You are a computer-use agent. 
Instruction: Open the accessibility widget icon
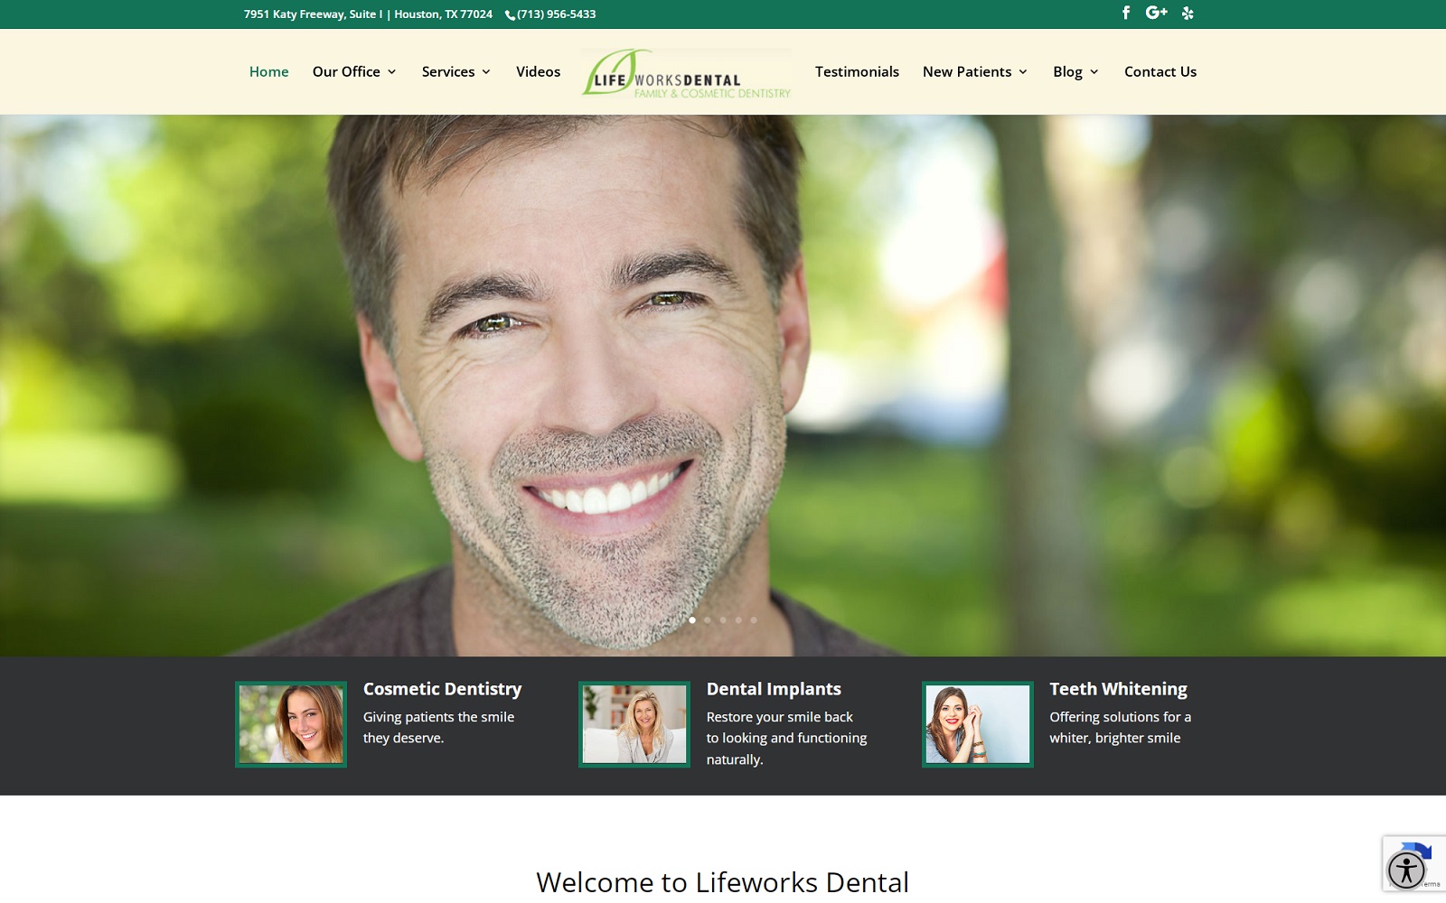coord(1406,870)
